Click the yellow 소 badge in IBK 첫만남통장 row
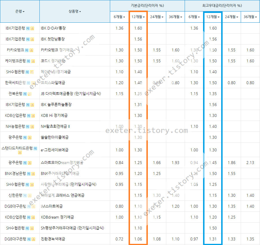The width and height of the screenshot is (260, 245). point(32,39)
